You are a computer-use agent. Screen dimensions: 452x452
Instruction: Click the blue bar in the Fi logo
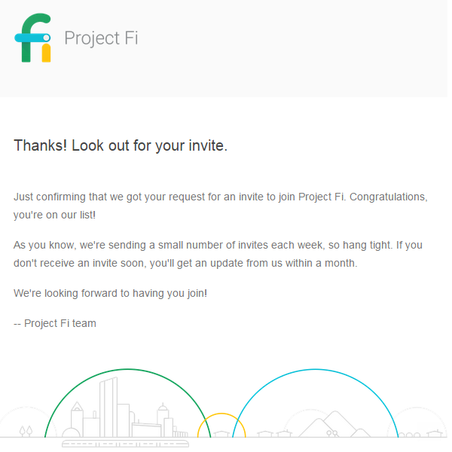click(x=32, y=37)
